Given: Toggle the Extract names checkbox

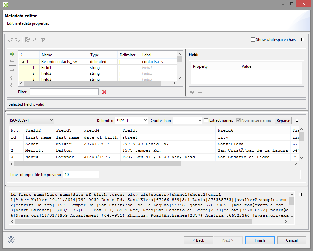Looking at the screenshot, I should 206,120.
